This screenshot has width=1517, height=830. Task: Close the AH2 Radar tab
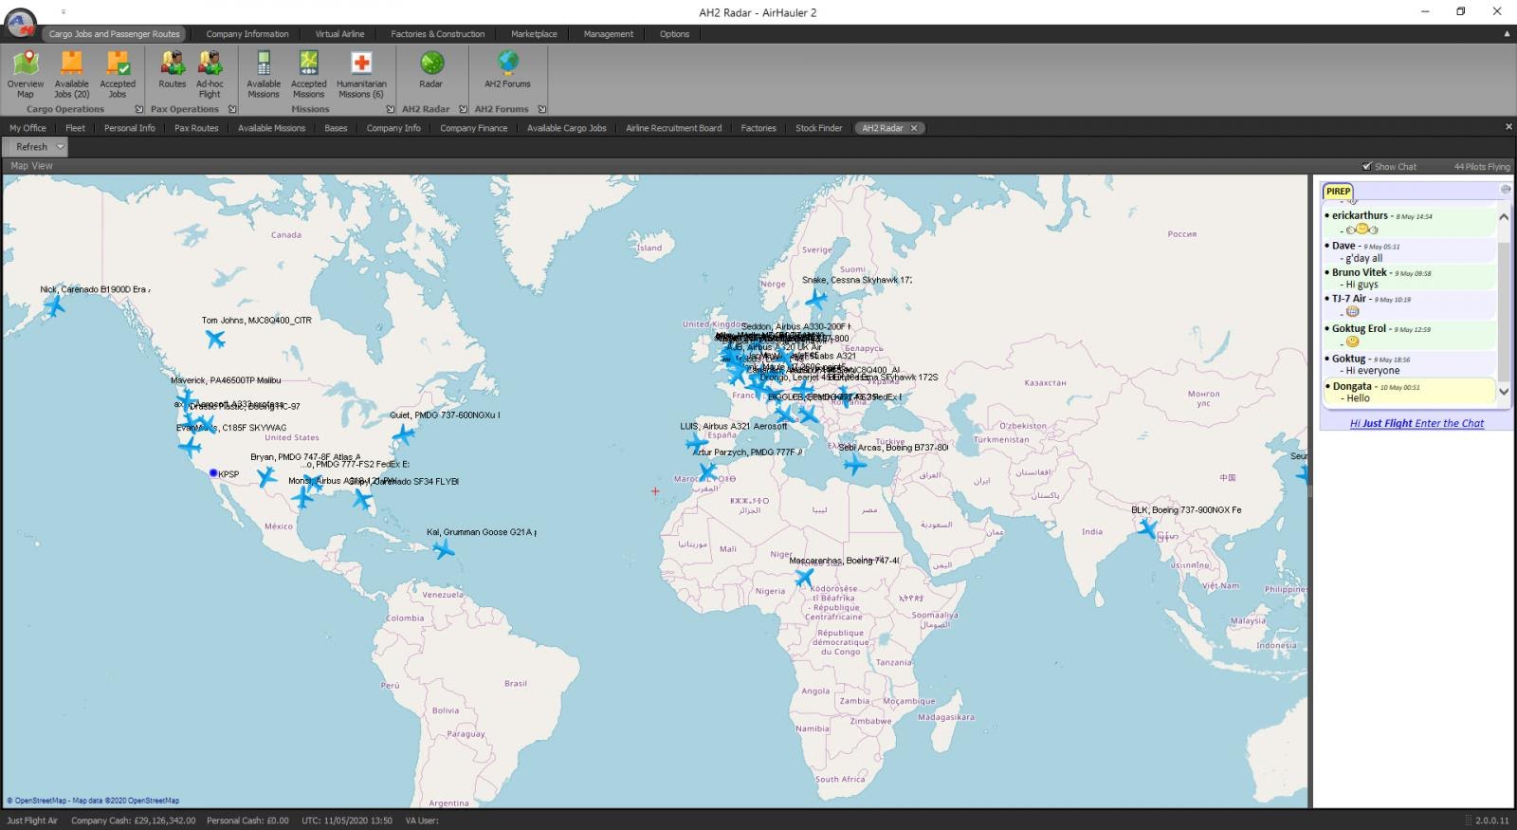coord(914,128)
